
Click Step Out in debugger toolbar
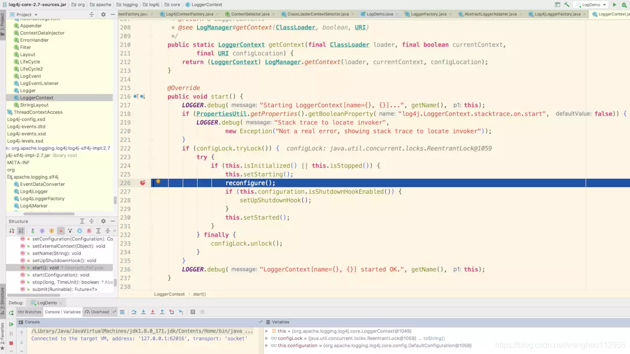click(162, 312)
